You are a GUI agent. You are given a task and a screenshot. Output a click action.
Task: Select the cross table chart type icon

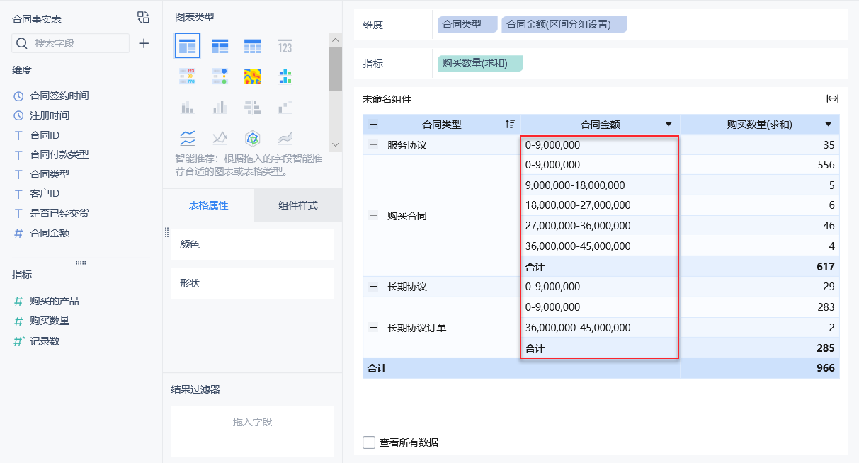[220, 47]
